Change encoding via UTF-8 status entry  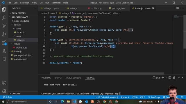click(135, 97)
